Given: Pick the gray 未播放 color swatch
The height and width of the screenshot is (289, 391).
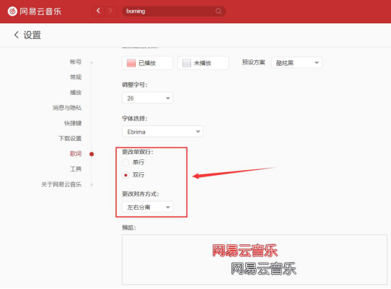Looking at the screenshot, I should (x=187, y=63).
